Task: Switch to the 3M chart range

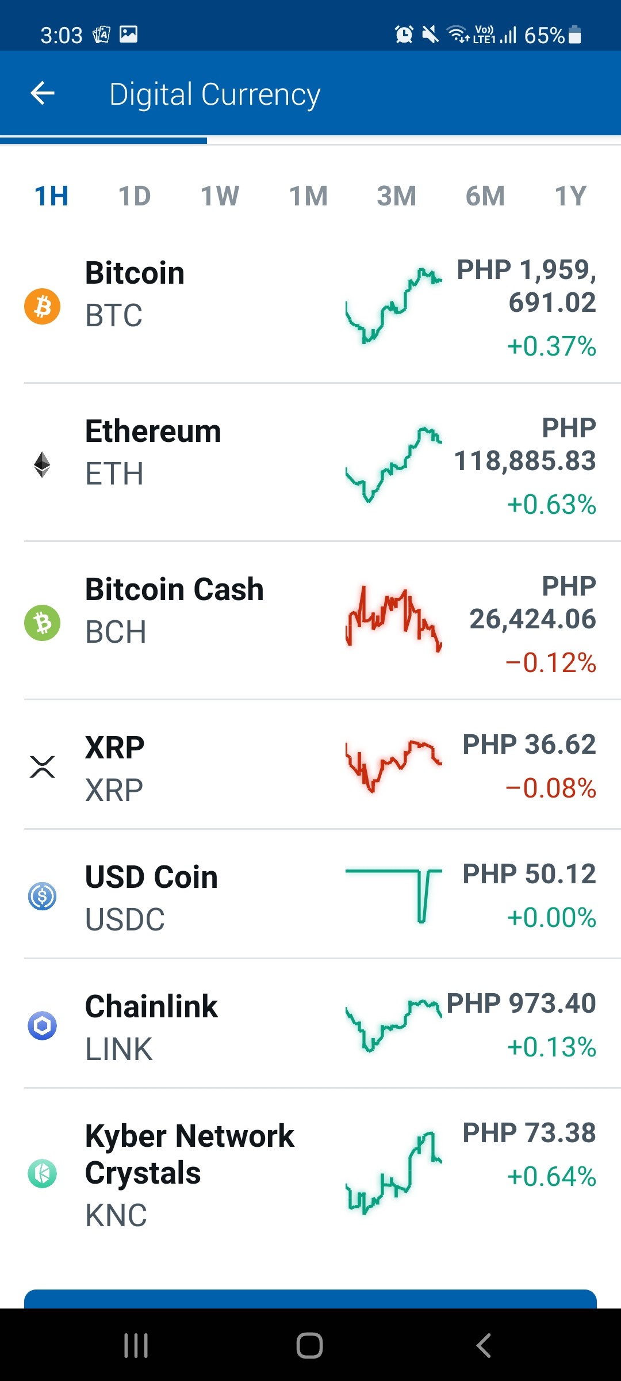Action: tap(396, 196)
